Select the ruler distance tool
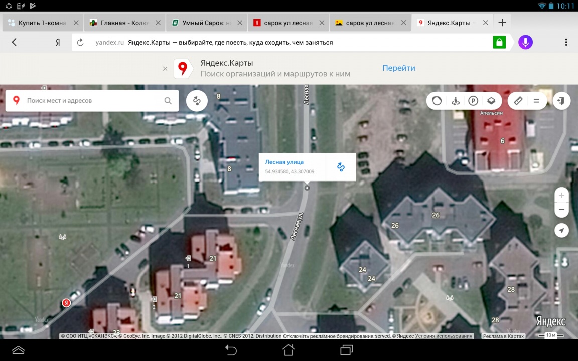Screen dimensions: 578x361 [518, 101]
